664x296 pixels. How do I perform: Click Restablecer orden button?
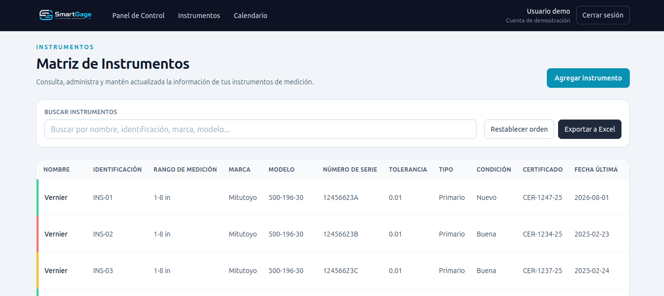coord(519,129)
